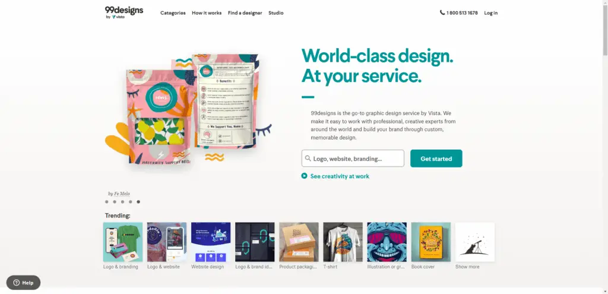The width and height of the screenshot is (608, 294).
Task: Open the T-shirt trending thumbnail
Action: point(343,242)
